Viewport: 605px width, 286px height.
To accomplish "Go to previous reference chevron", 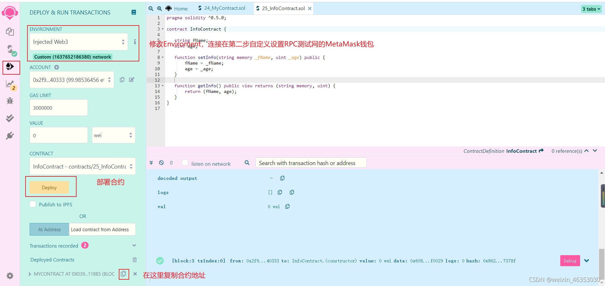I will pos(586,151).
